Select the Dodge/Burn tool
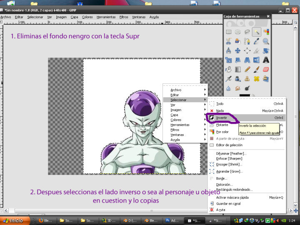Image resolution: width=300 pixels, height=225 pixels. click(247, 88)
